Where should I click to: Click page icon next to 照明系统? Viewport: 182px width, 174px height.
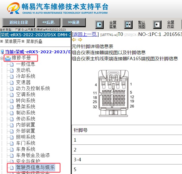pos(12,137)
